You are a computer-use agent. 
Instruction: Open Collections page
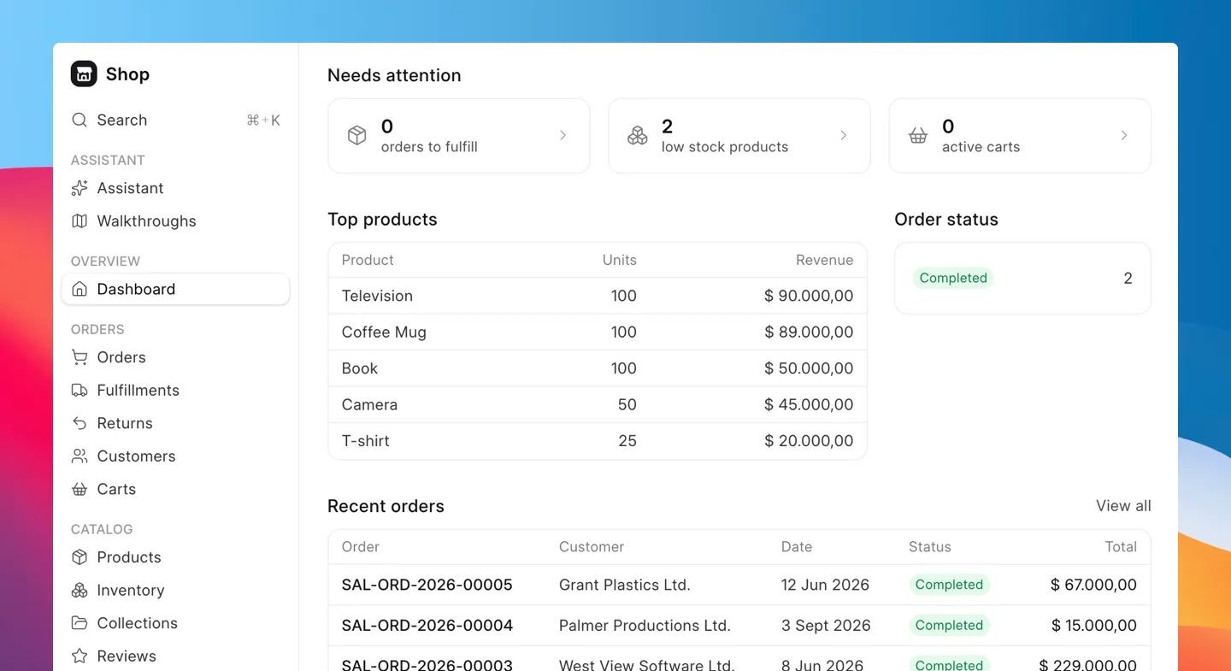click(176, 623)
